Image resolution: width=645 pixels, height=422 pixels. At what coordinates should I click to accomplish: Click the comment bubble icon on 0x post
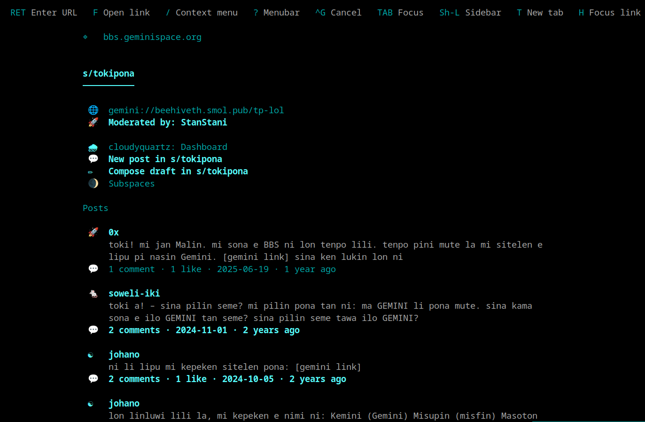(x=93, y=269)
